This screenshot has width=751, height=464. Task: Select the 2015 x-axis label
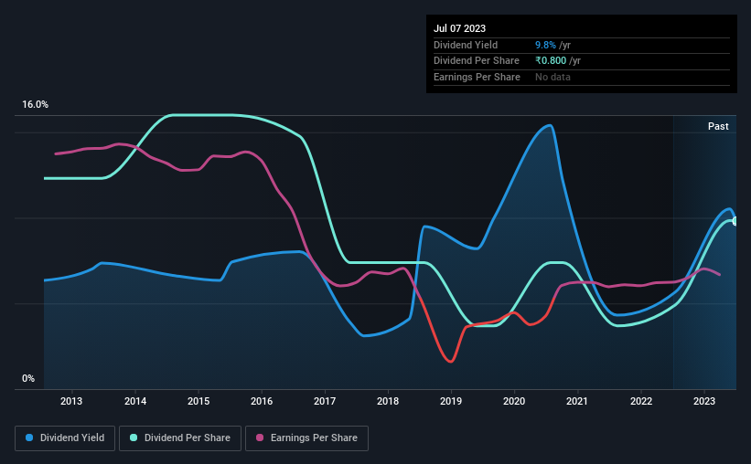coord(198,401)
